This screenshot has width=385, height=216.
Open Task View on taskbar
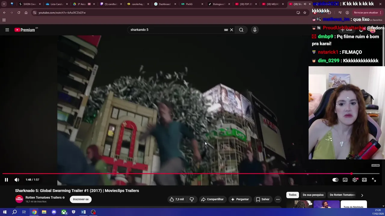click(24, 212)
